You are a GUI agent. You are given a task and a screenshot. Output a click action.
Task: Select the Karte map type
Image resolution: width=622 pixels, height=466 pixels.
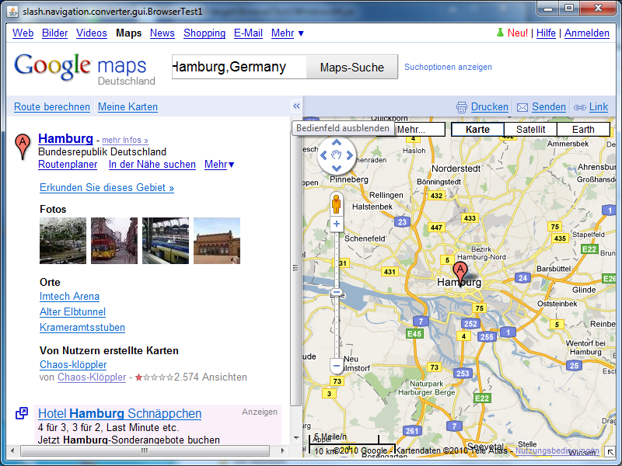tap(477, 130)
